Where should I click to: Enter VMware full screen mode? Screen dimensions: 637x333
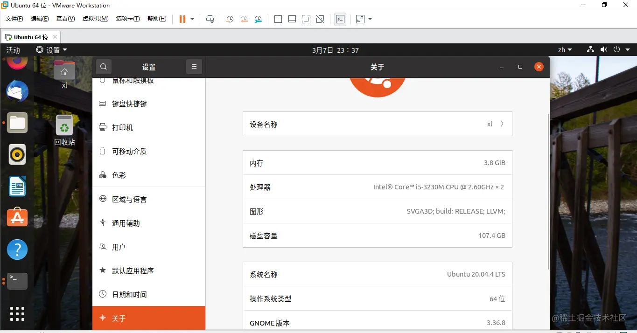[306, 19]
